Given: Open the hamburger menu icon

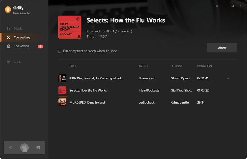Looking at the screenshot, I should coord(217,6).
